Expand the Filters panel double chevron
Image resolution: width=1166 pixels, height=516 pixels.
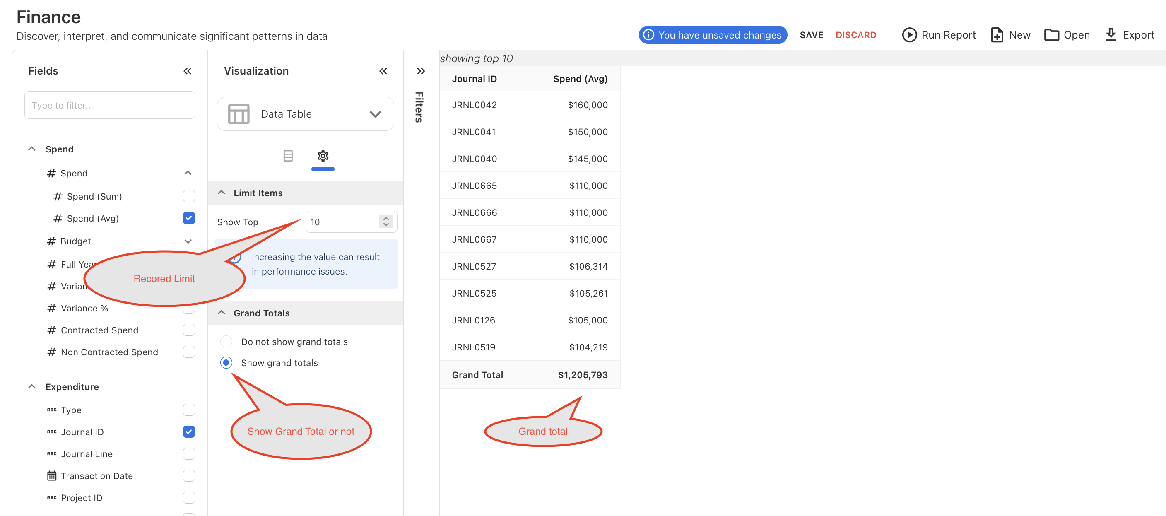pyautogui.click(x=421, y=71)
